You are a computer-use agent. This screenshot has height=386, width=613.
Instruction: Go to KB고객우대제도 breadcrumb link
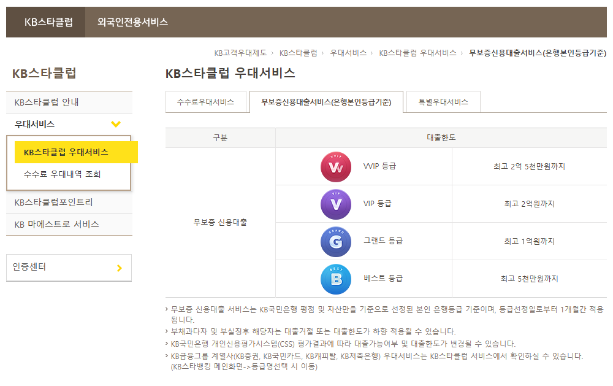click(240, 53)
